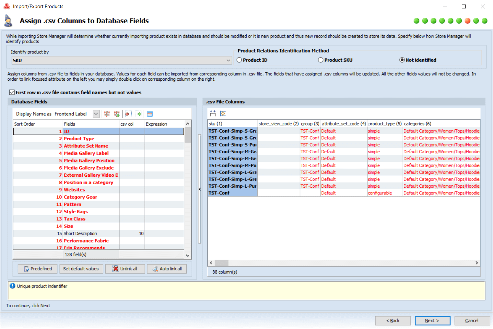This screenshot has height=329, width=493.
Task: Click the categories (6) column header
Action: 441,123
